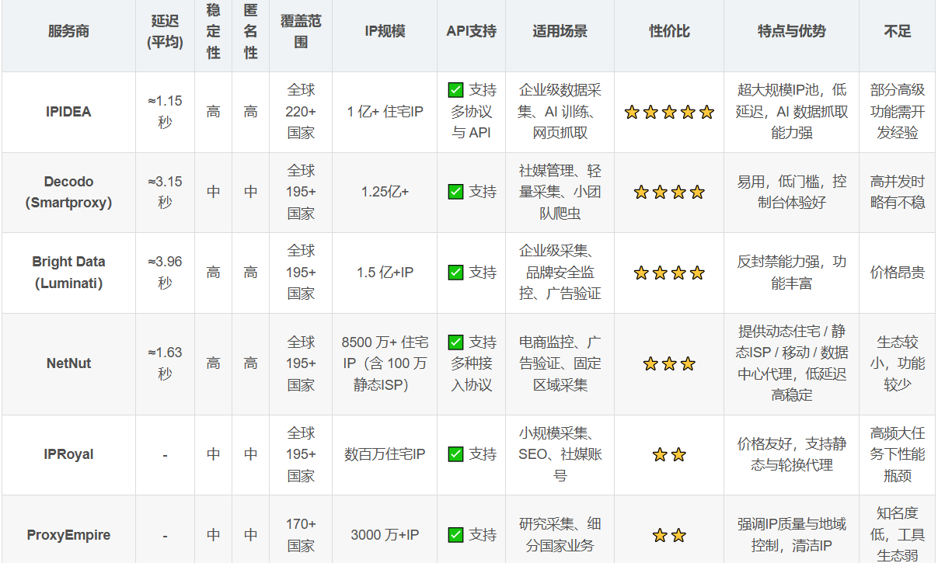Click the green checkmark in the ProxyEmpire row

455,535
